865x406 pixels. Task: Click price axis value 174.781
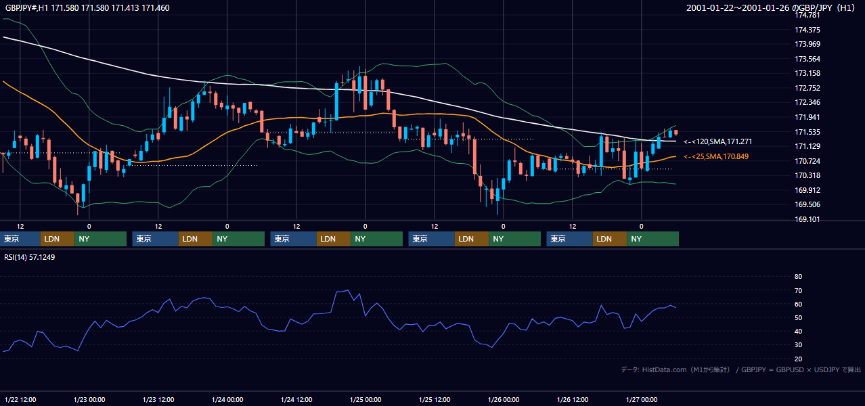(807, 15)
